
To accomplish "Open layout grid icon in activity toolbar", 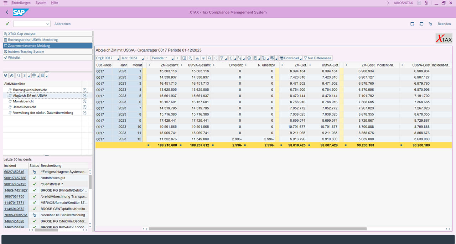I will pyautogui.click(x=43, y=75).
